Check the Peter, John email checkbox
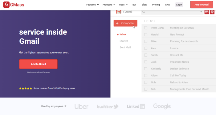Image resolution: width=216 pixels, height=123 pixels. click(x=146, y=28)
